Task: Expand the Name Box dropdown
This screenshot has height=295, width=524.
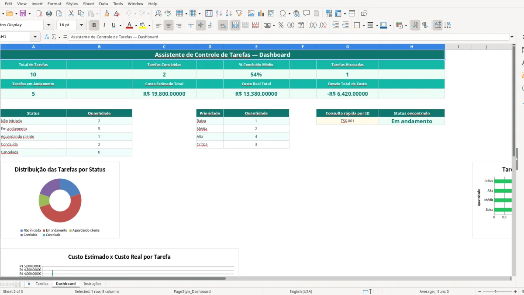Action: click(35, 37)
